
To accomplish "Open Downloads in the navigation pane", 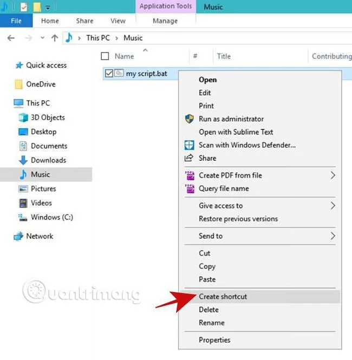I will (x=48, y=160).
